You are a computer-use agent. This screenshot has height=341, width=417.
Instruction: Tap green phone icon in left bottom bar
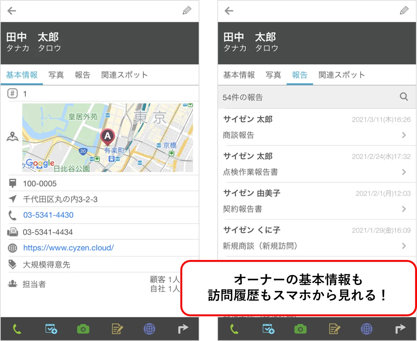click(17, 329)
